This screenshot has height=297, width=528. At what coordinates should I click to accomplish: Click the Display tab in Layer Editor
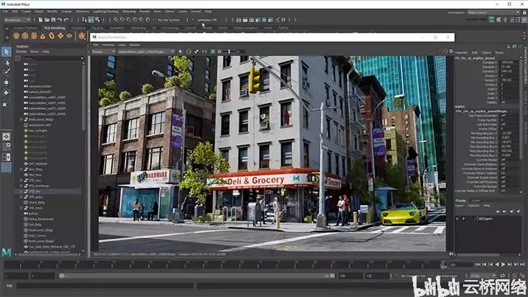tap(461, 200)
